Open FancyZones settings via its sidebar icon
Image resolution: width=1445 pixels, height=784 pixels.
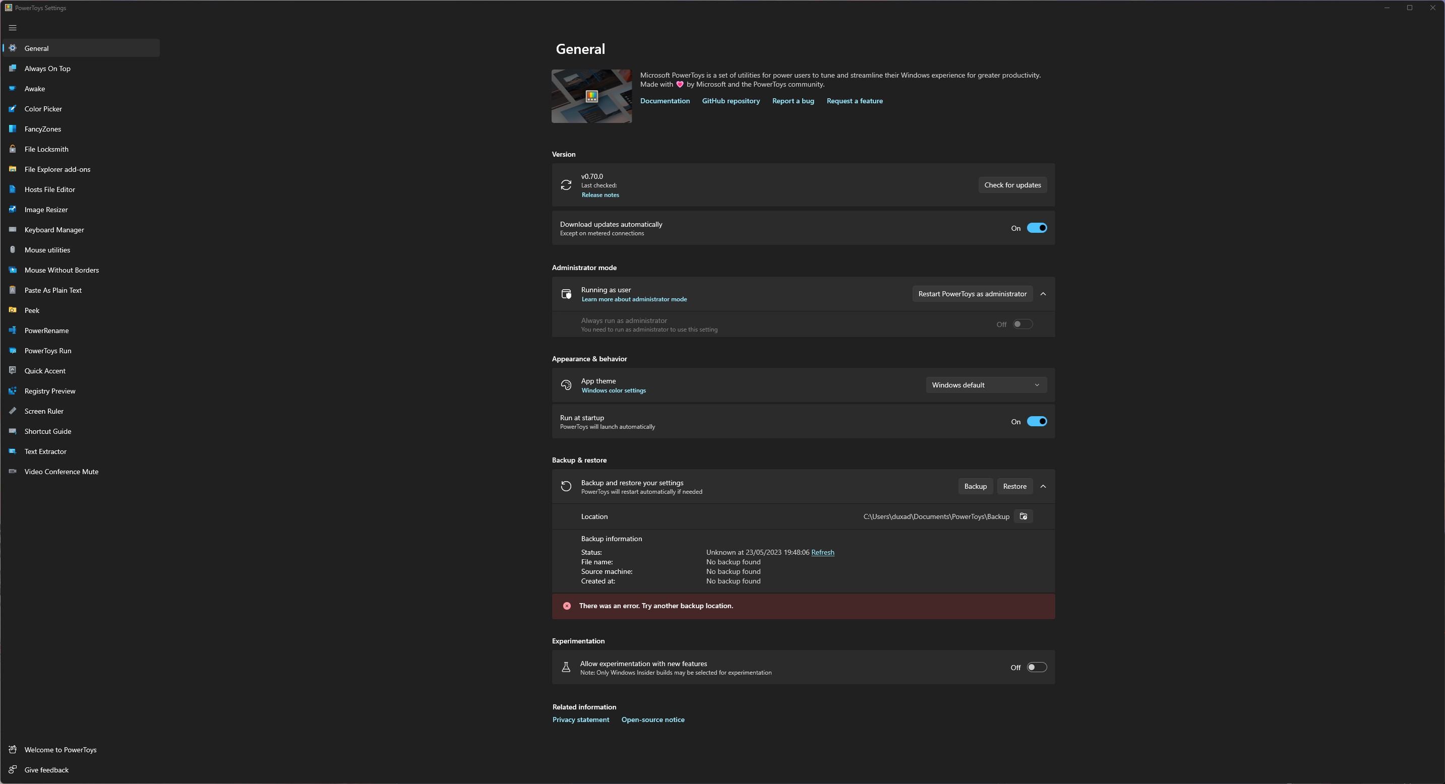(x=12, y=129)
